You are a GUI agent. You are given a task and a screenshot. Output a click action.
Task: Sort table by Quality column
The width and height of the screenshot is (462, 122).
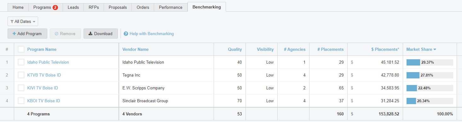point(235,49)
